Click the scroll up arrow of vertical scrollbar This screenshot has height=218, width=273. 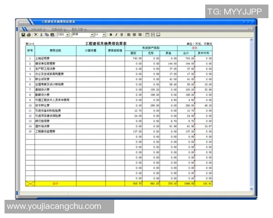click(x=252, y=40)
